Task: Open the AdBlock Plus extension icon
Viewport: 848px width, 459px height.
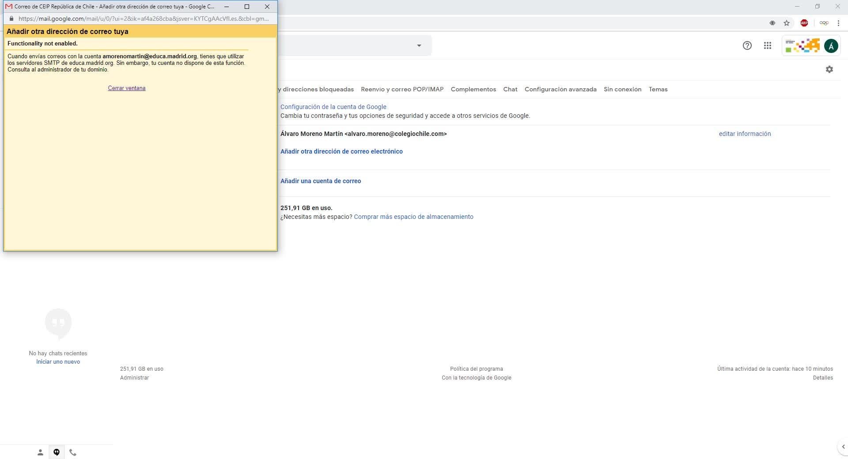Action: pos(804,23)
